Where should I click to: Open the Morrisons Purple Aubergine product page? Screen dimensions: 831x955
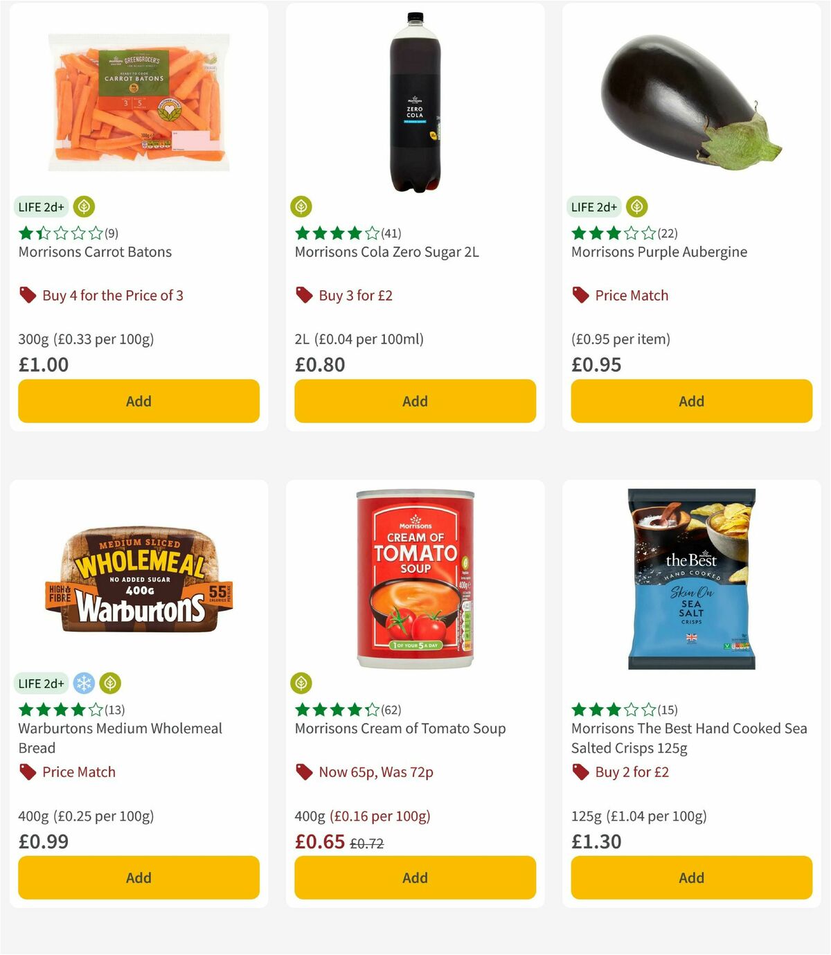(659, 251)
